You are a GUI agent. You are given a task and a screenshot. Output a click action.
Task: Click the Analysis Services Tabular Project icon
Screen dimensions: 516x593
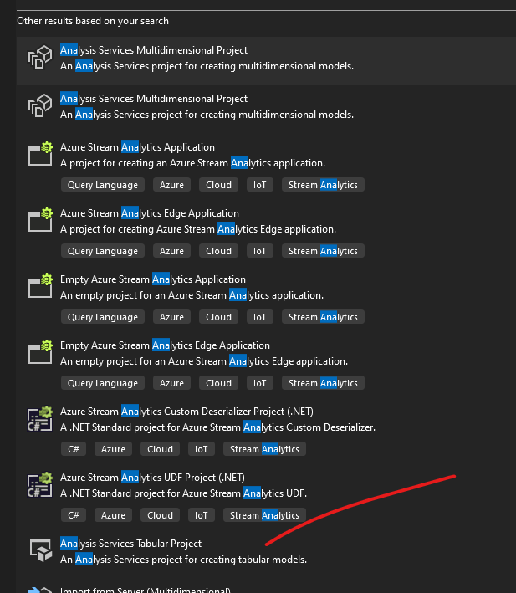tap(40, 550)
